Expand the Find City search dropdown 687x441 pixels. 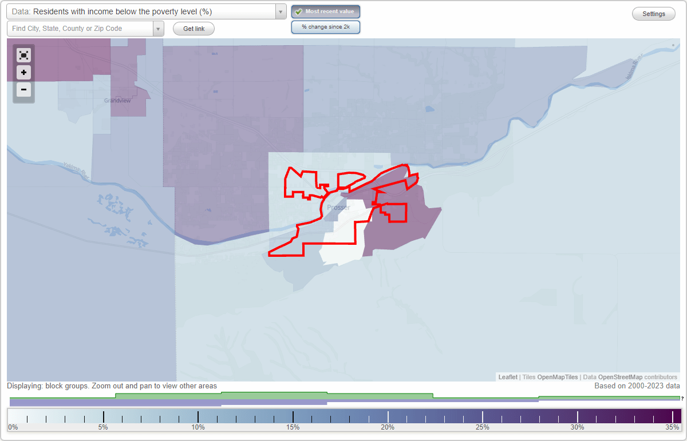159,29
